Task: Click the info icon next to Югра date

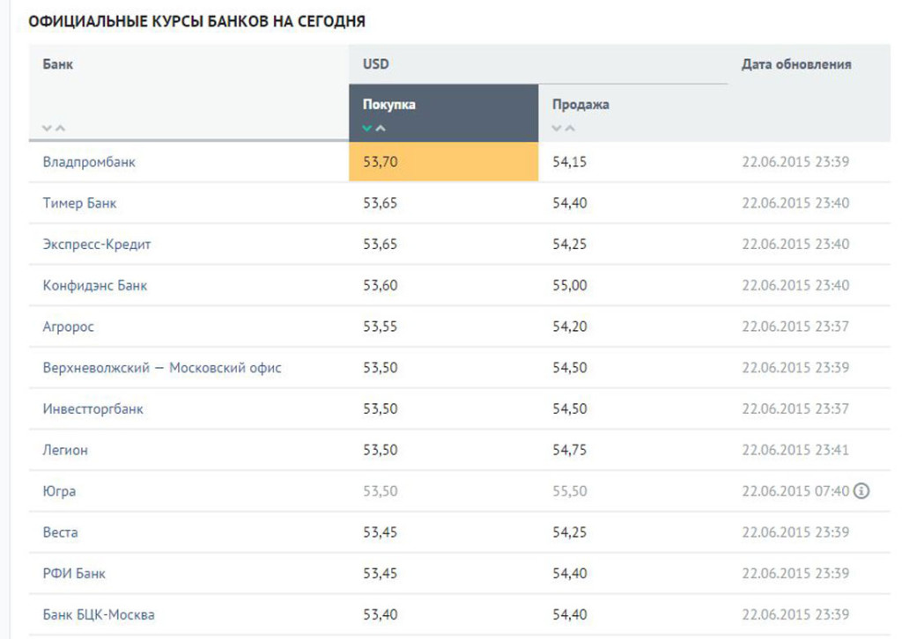Action: pos(861,491)
